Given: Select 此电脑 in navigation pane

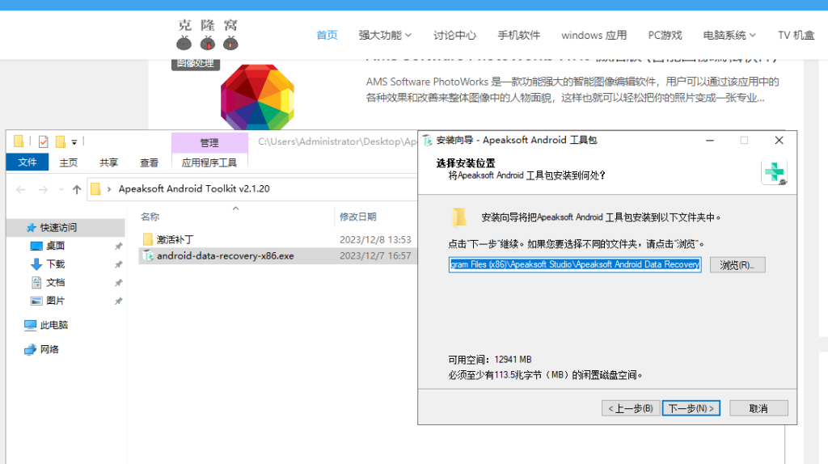Looking at the screenshot, I should tap(53, 325).
